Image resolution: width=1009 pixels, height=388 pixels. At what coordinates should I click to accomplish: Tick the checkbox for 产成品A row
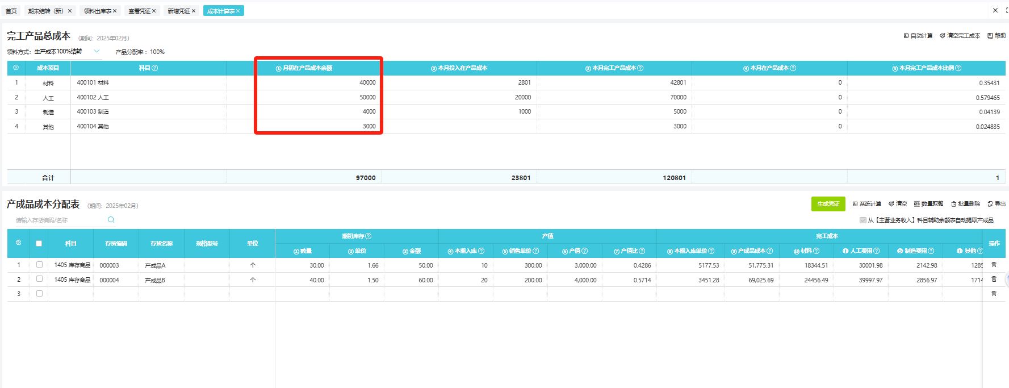39,265
